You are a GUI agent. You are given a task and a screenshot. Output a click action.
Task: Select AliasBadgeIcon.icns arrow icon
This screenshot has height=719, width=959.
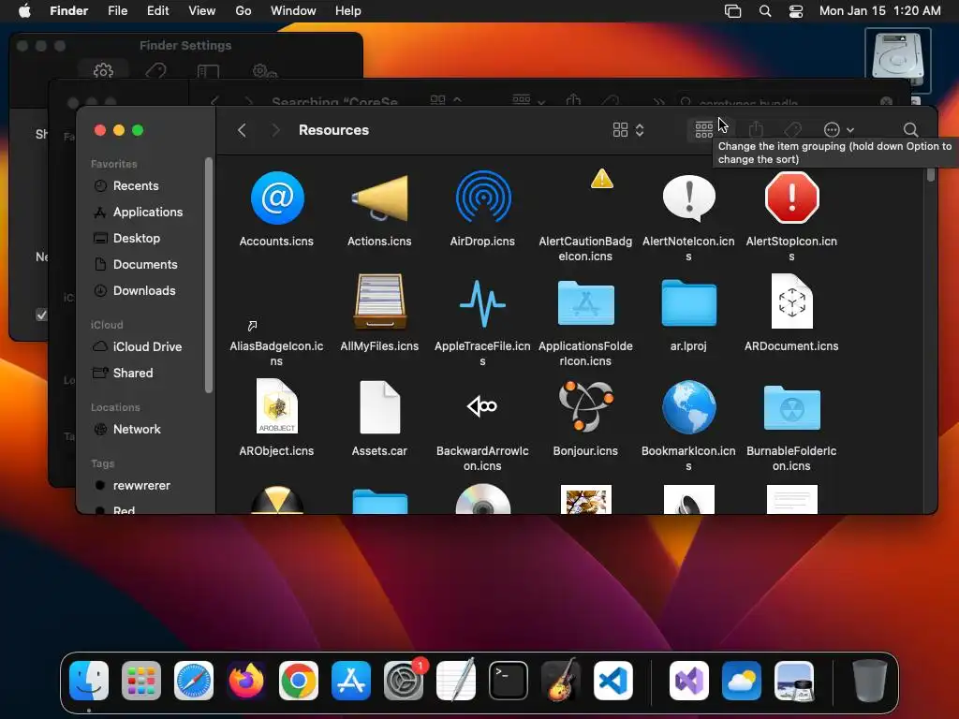coord(252,325)
